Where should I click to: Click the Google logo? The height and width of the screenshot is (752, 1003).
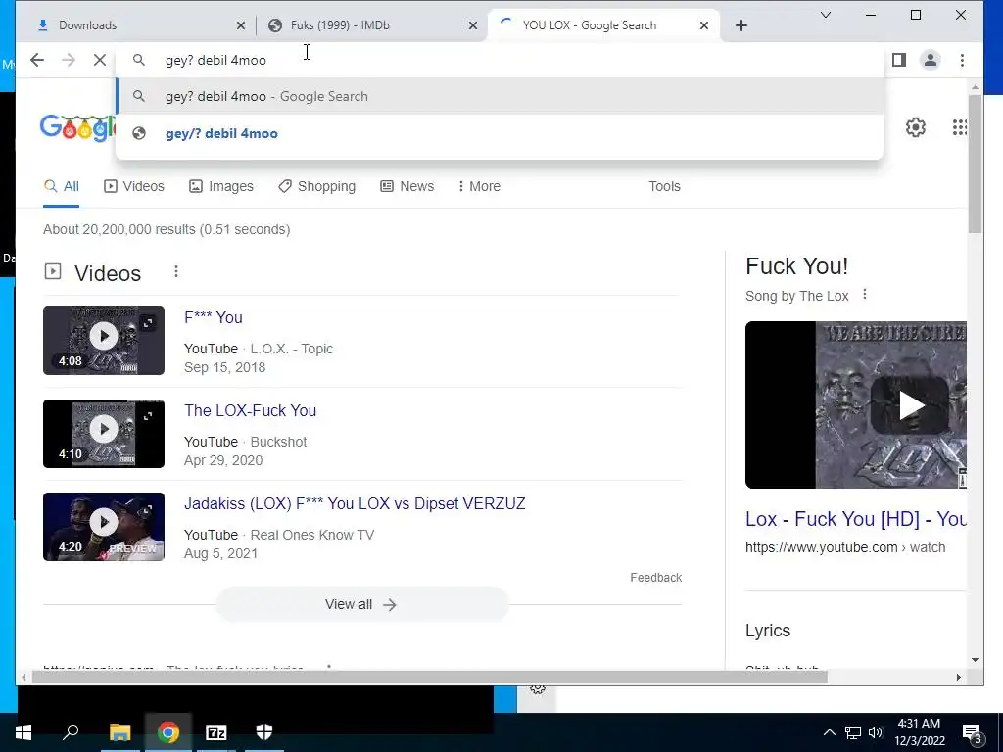[x=77, y=128]
